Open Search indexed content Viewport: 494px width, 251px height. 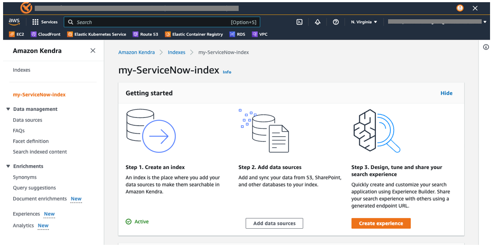(40, 152)
